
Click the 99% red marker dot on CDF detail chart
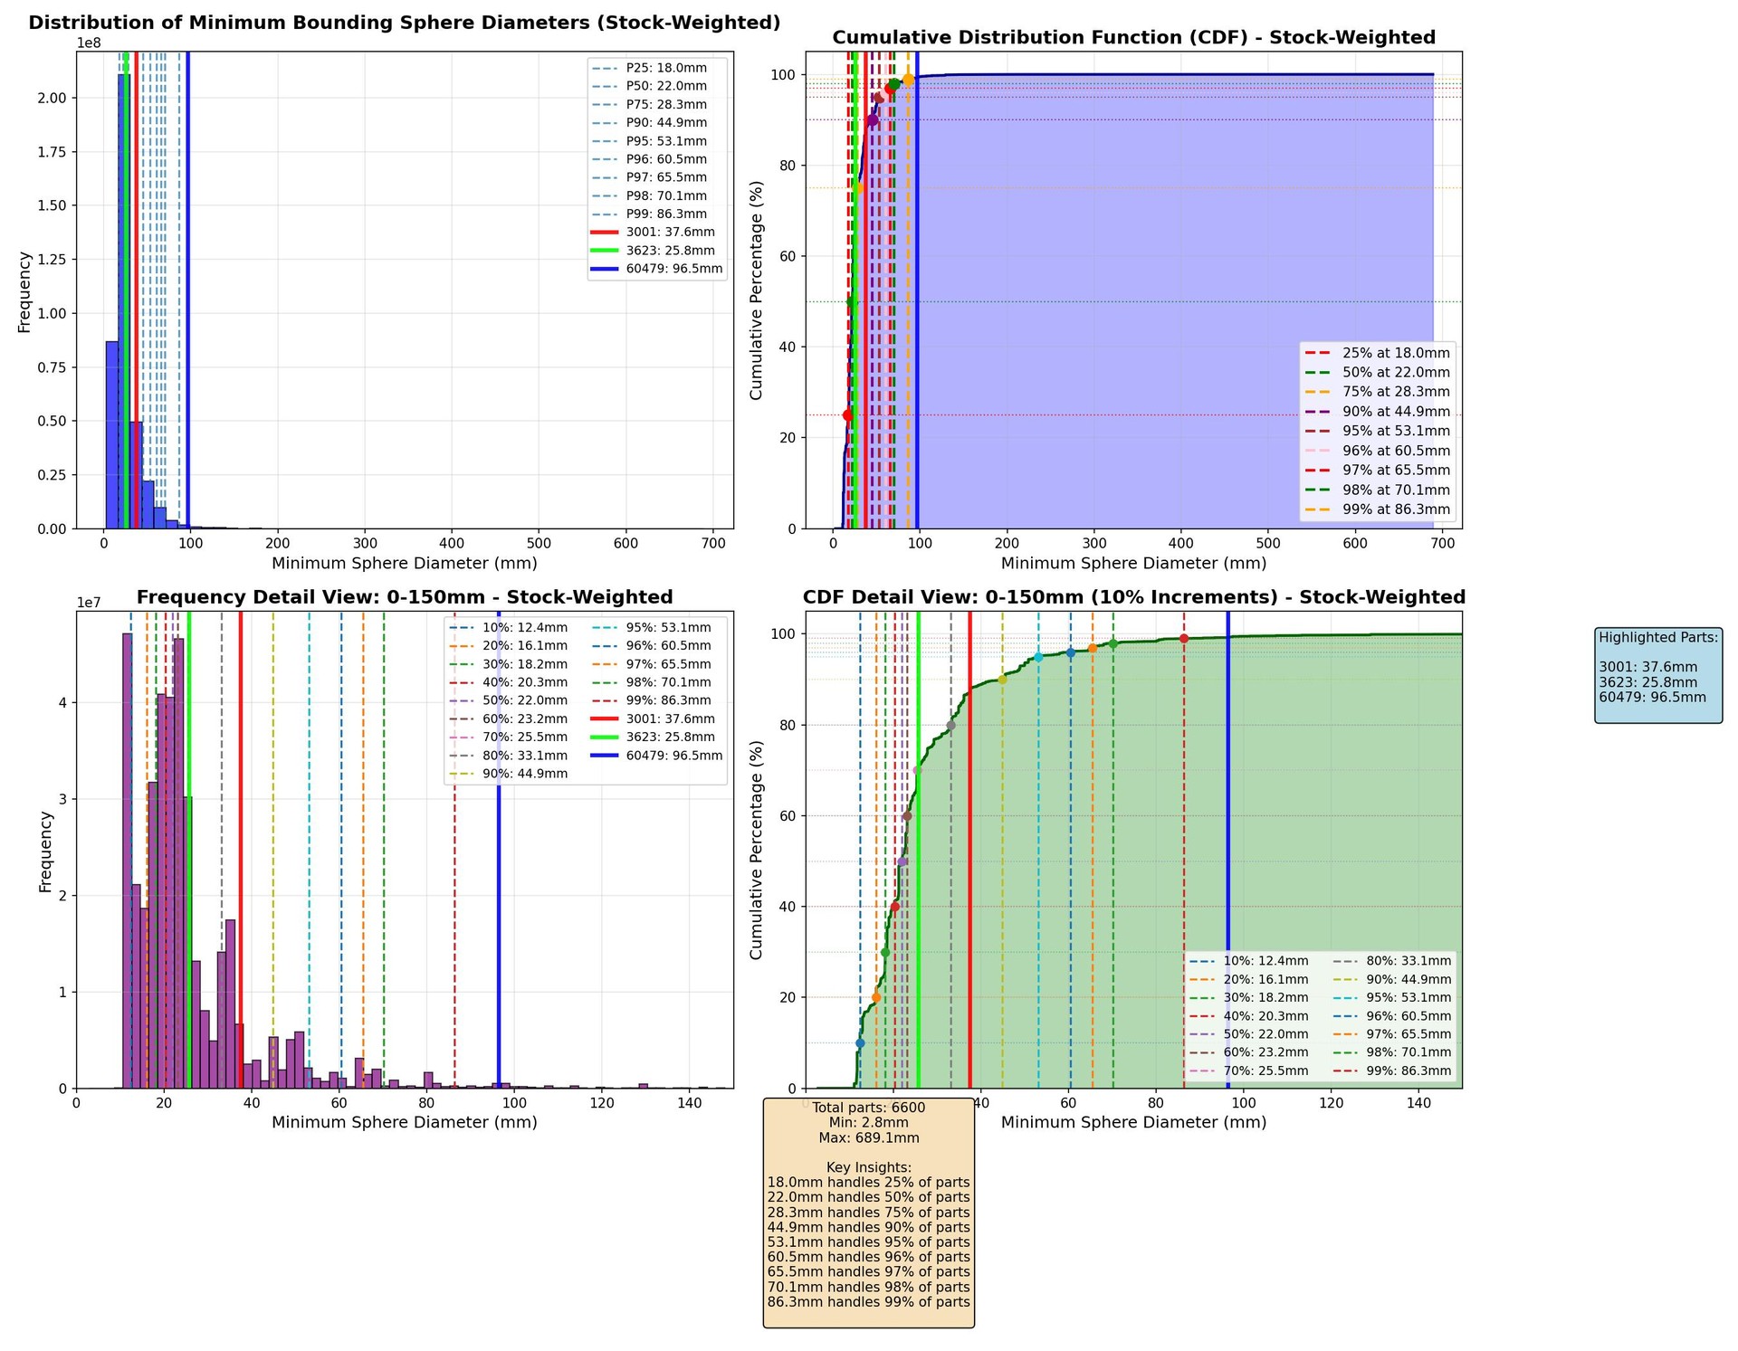(x=1183, y=639)
